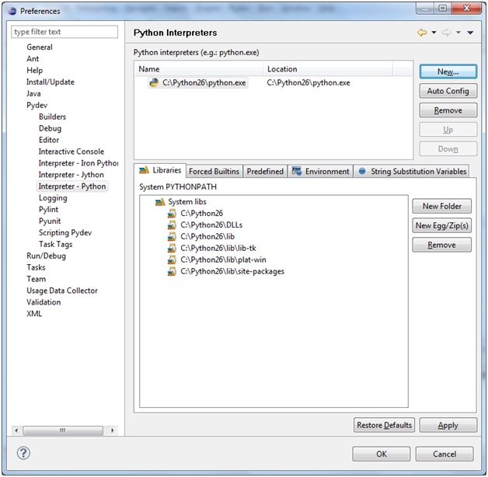Viewport: 488px width, 477px height.
Task: Switch to the Forced Builtins tab
Action: point(214,172)
